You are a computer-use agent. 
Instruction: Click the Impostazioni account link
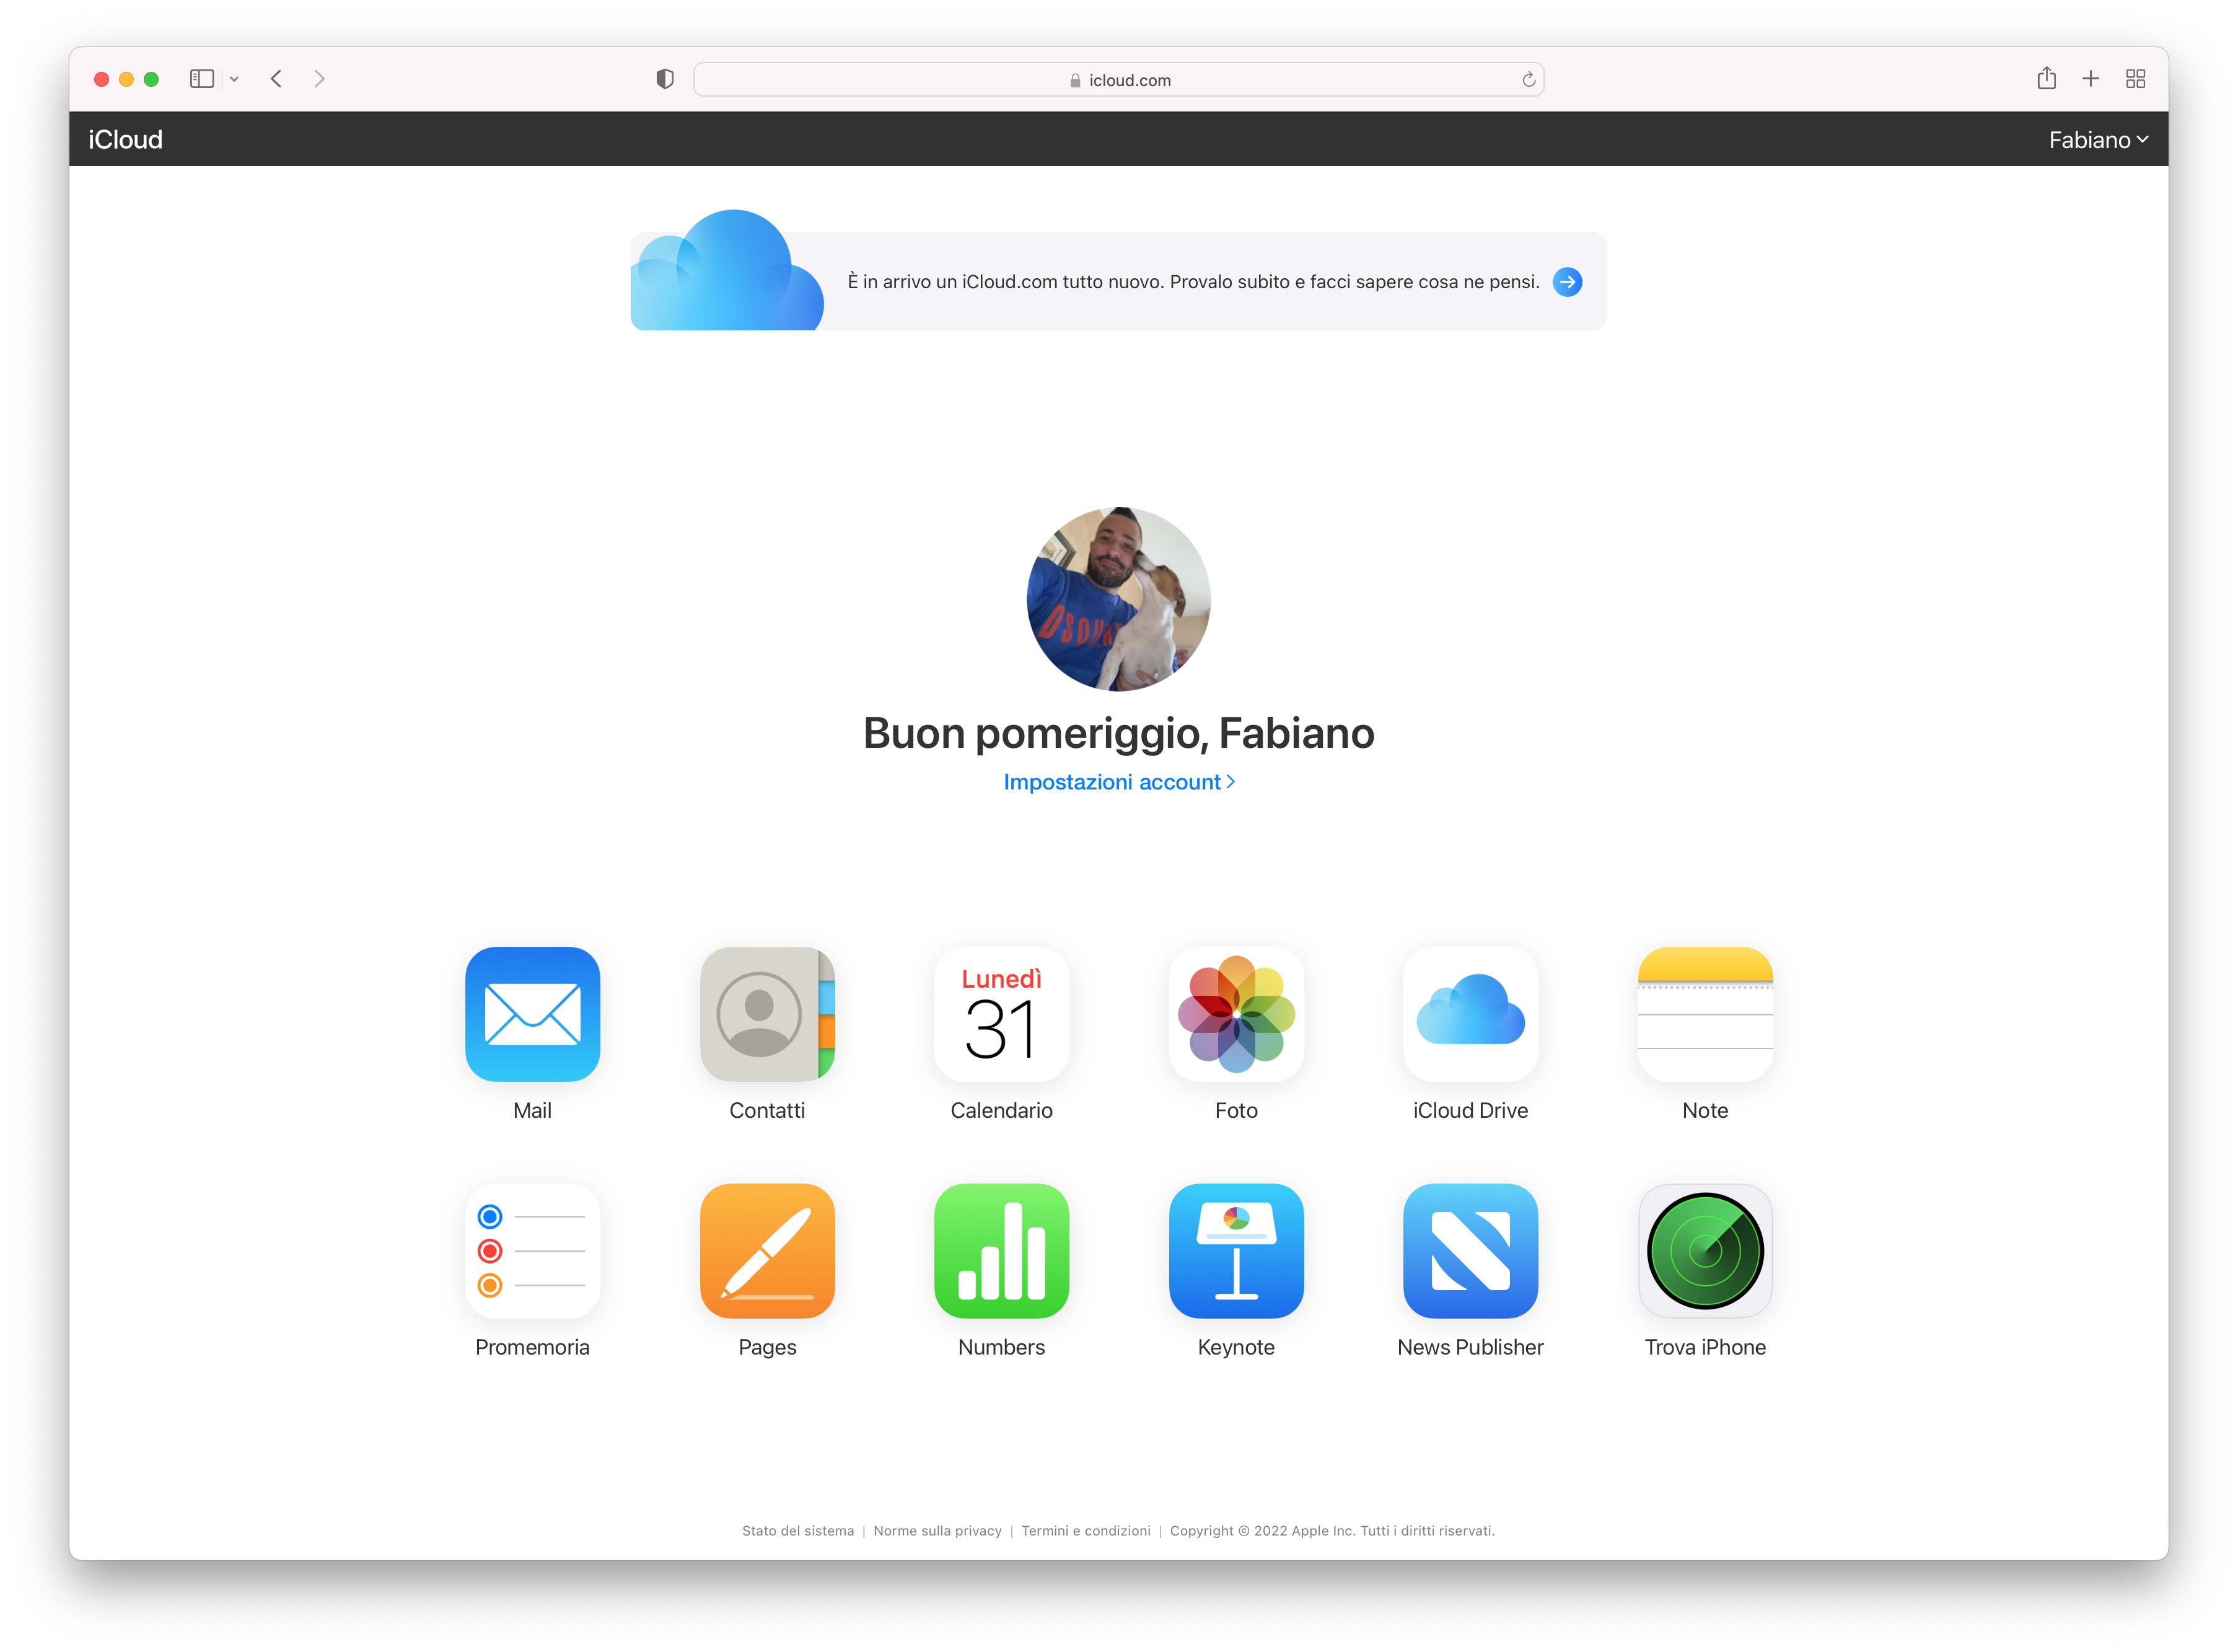[1118, 782]
